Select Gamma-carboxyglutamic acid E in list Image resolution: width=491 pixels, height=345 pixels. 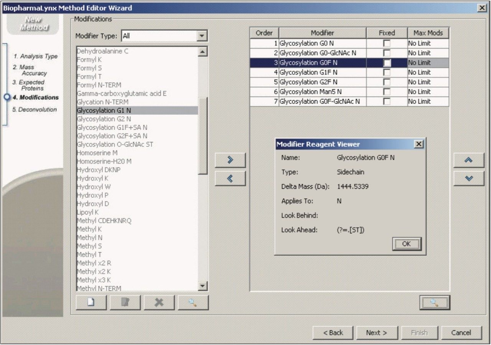pyautogui.click(x=137, y=93)
